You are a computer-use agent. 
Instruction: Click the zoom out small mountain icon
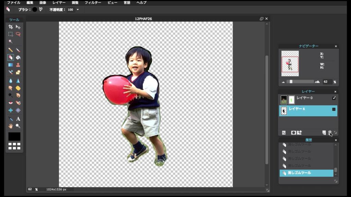click(283, 82)
